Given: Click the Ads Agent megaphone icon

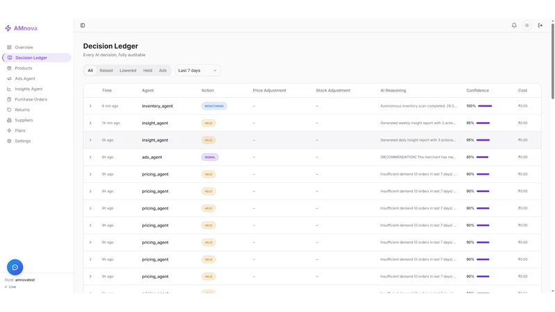Looking at the screenshot, I should [x=9, y=78].
